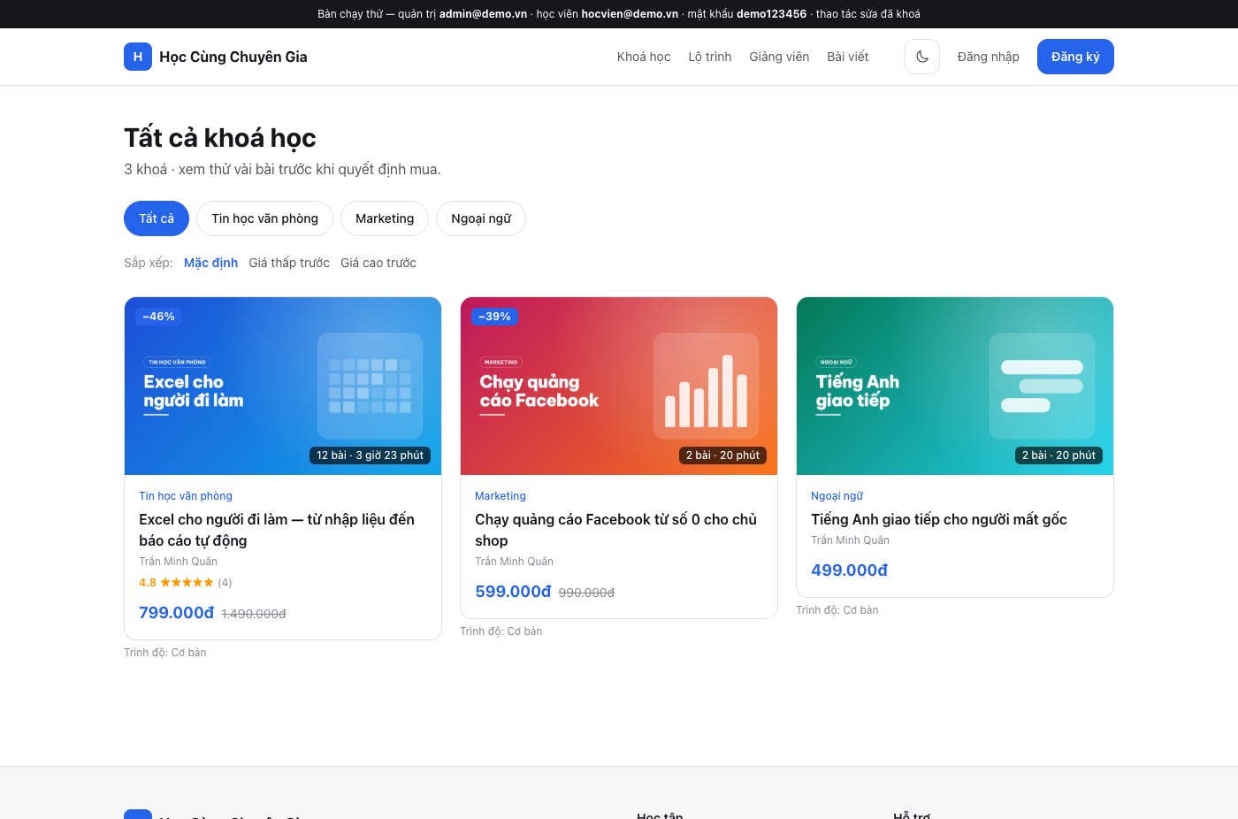Screen dimensions: 1238x819
Task: Click the 4.8 star rating
Action: pos(186,582)
